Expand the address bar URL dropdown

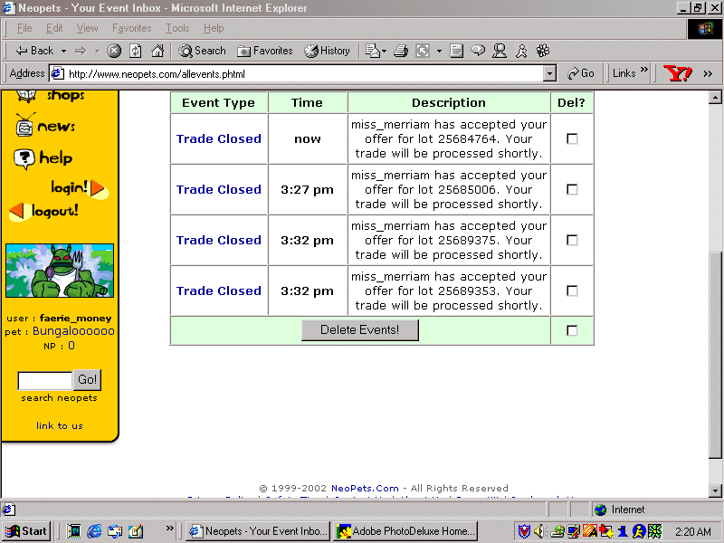(549, 74)
